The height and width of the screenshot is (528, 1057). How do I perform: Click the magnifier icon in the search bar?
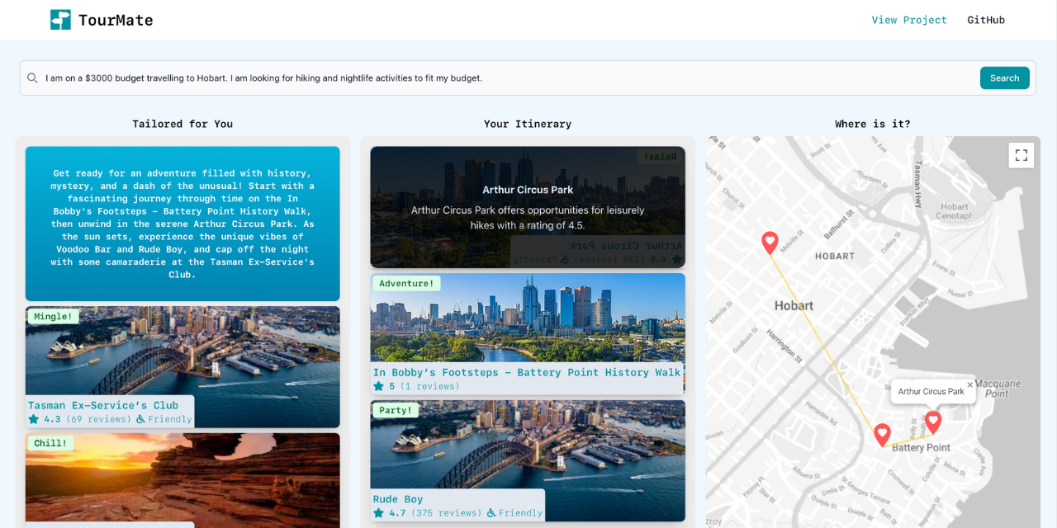[x=32, y=78]
